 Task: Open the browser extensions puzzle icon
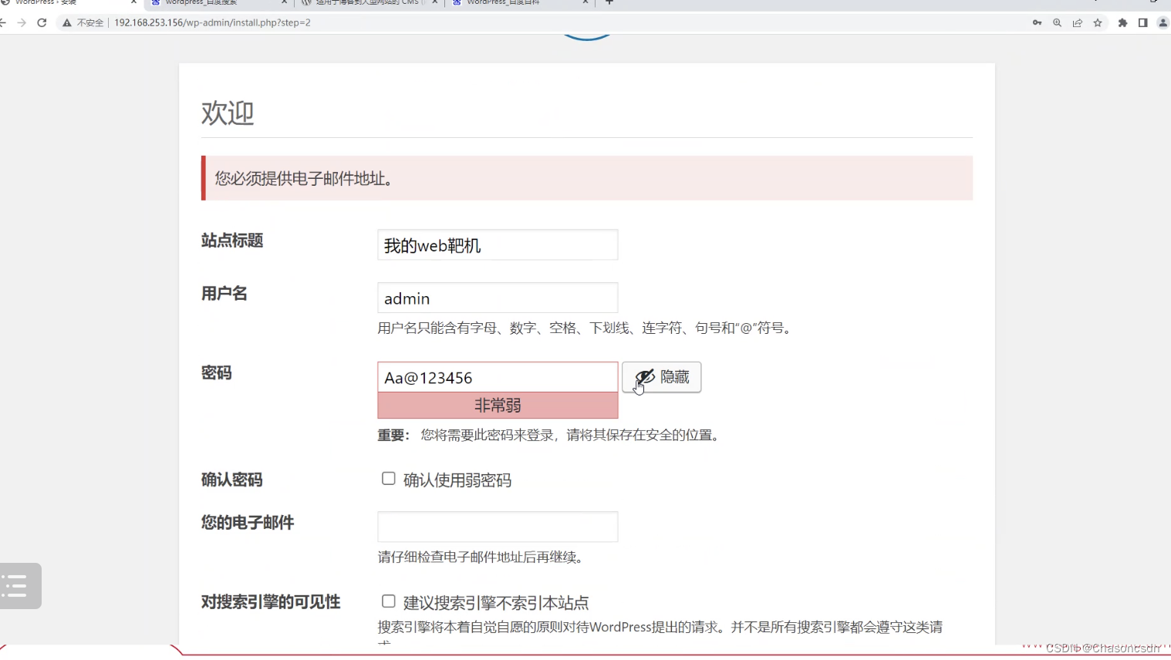click(x=1122, y=23)
